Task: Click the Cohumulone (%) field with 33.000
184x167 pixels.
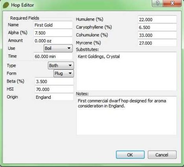Action: pyautogui.click(x=157, y=35)
